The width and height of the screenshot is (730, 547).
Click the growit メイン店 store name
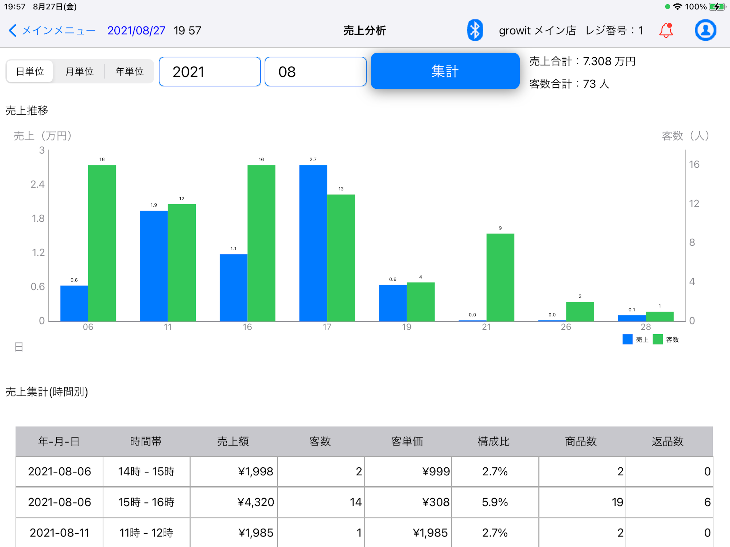pos(537,30)
